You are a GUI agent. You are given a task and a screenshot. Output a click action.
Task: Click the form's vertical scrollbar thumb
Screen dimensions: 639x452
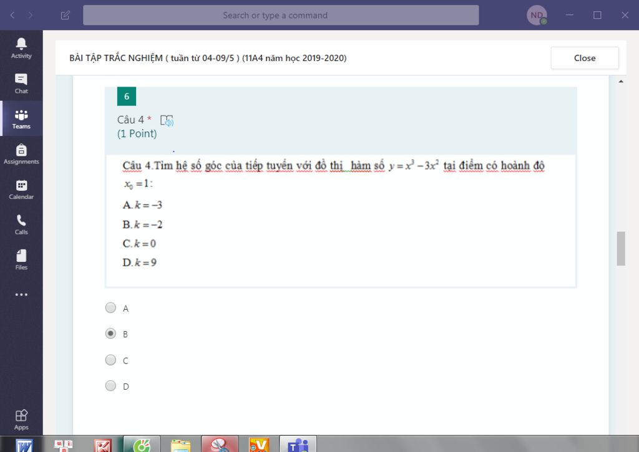(621, 248)
